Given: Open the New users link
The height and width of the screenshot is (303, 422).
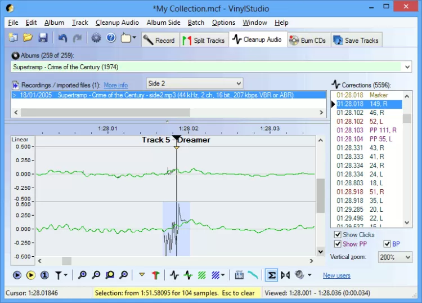Looking at the screenshot, I should coord(336,275).
